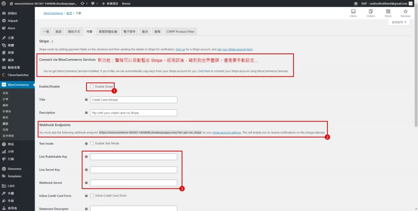
Task: Click the Webhook Secret help icon
Action: coord(86,183)
